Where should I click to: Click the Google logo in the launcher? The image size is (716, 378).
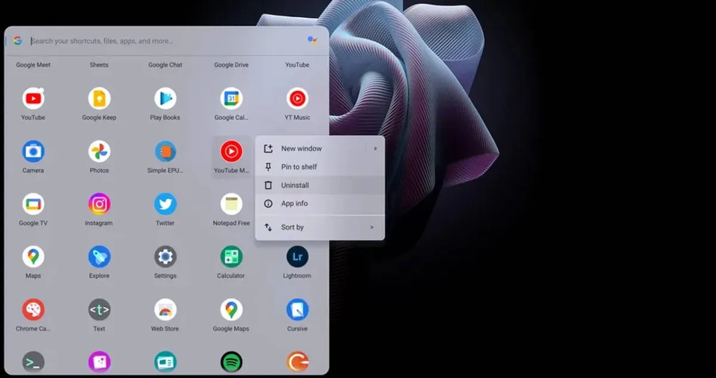pos(18,41)
